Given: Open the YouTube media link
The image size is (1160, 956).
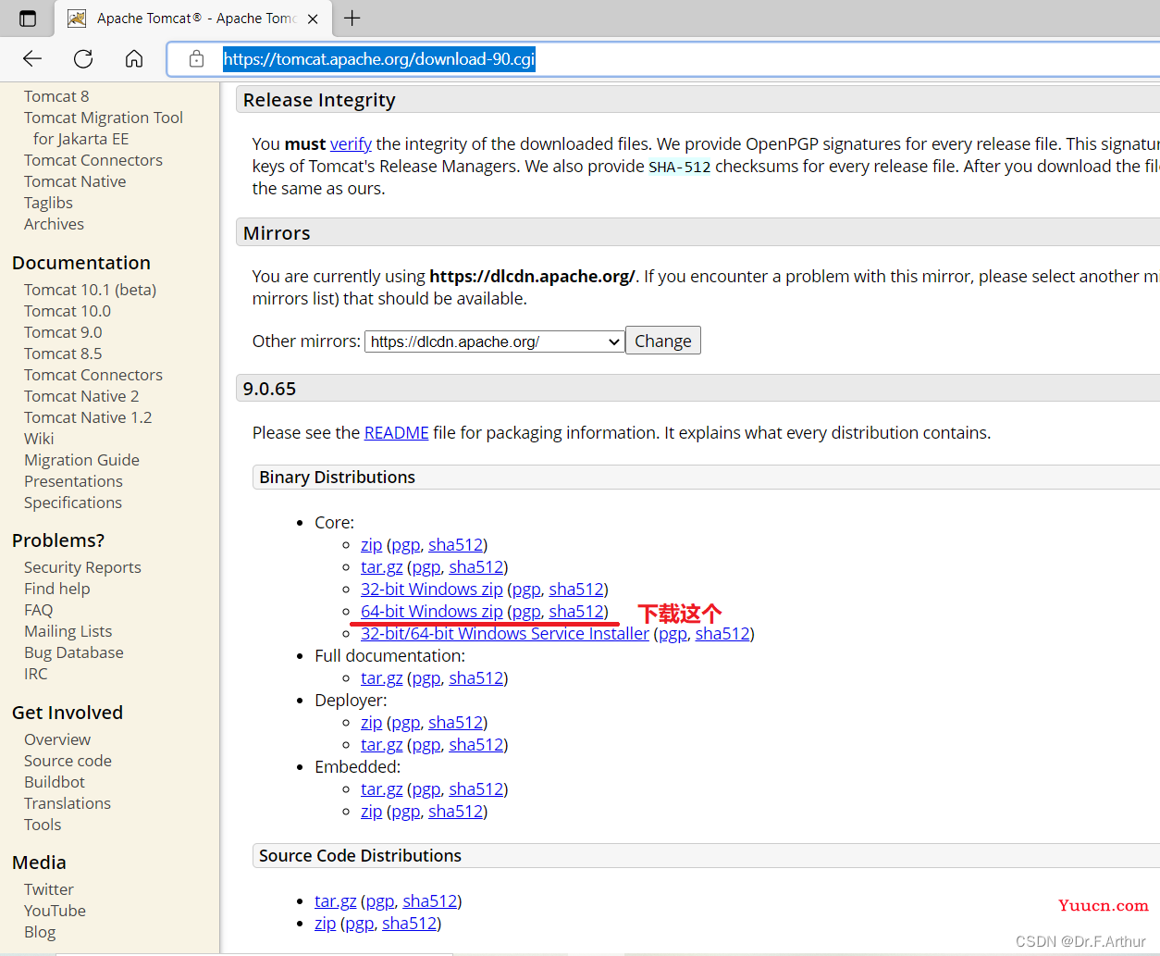Looking at the screenshot, I should (55, 911).
